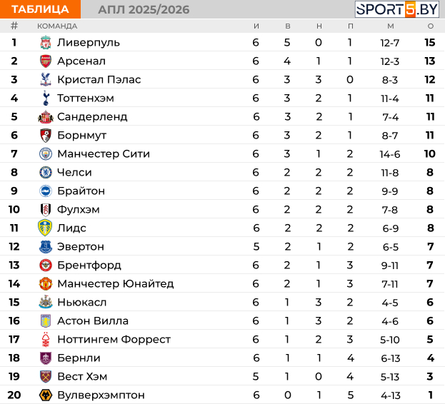Screen dimensions: 445x404
Task: Click the КОМАНДА column header
Action: coord(57,26)
